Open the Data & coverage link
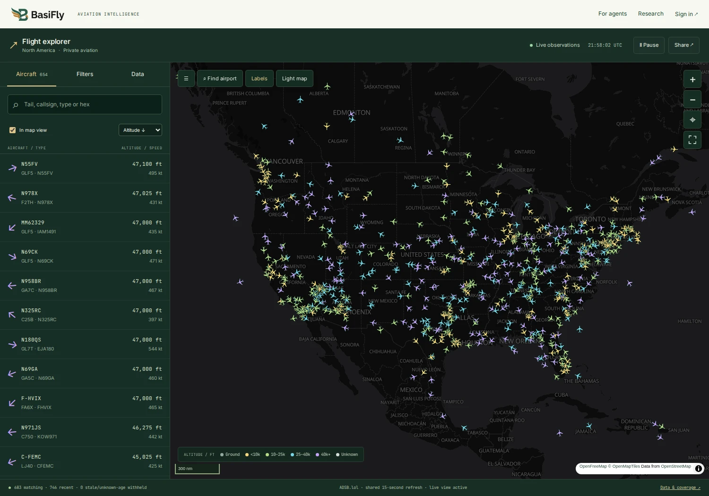This screenshot has width=709, height=496. click(680, 487)
